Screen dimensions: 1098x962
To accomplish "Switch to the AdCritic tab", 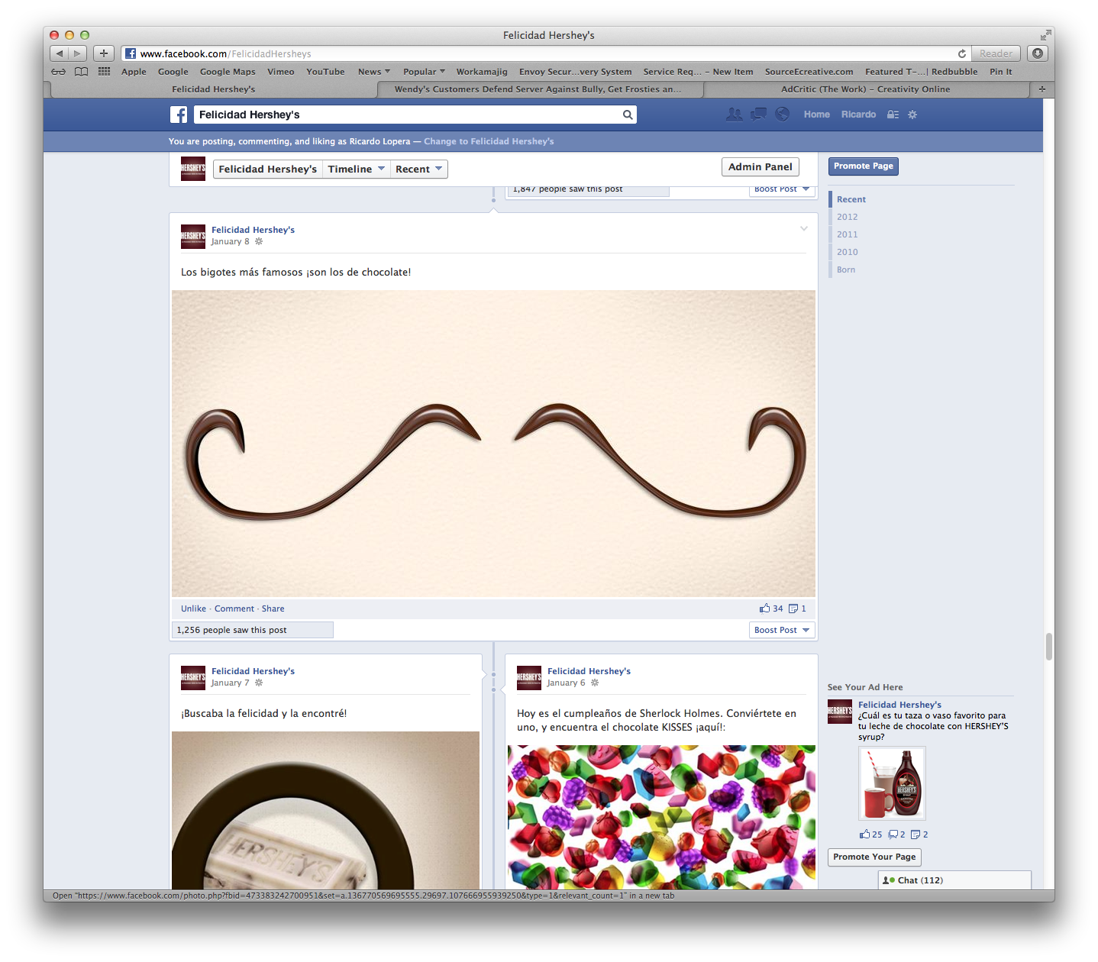I will point(866,89).
